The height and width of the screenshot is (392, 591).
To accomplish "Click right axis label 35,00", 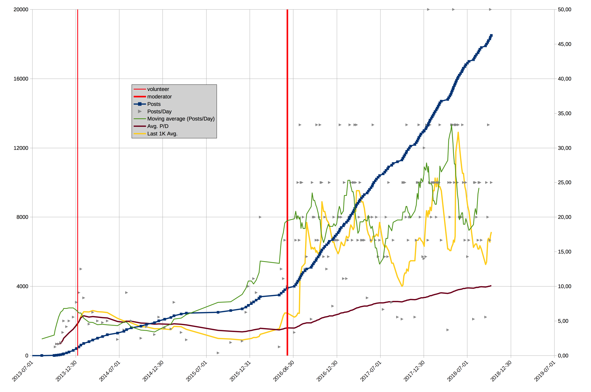I will click(565, 113).
